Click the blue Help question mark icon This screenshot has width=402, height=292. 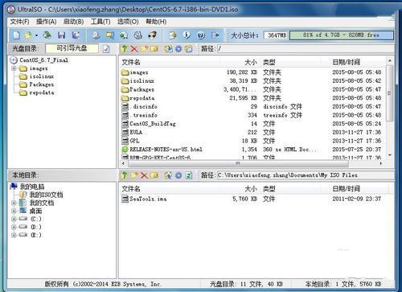(x=201, y=35)
